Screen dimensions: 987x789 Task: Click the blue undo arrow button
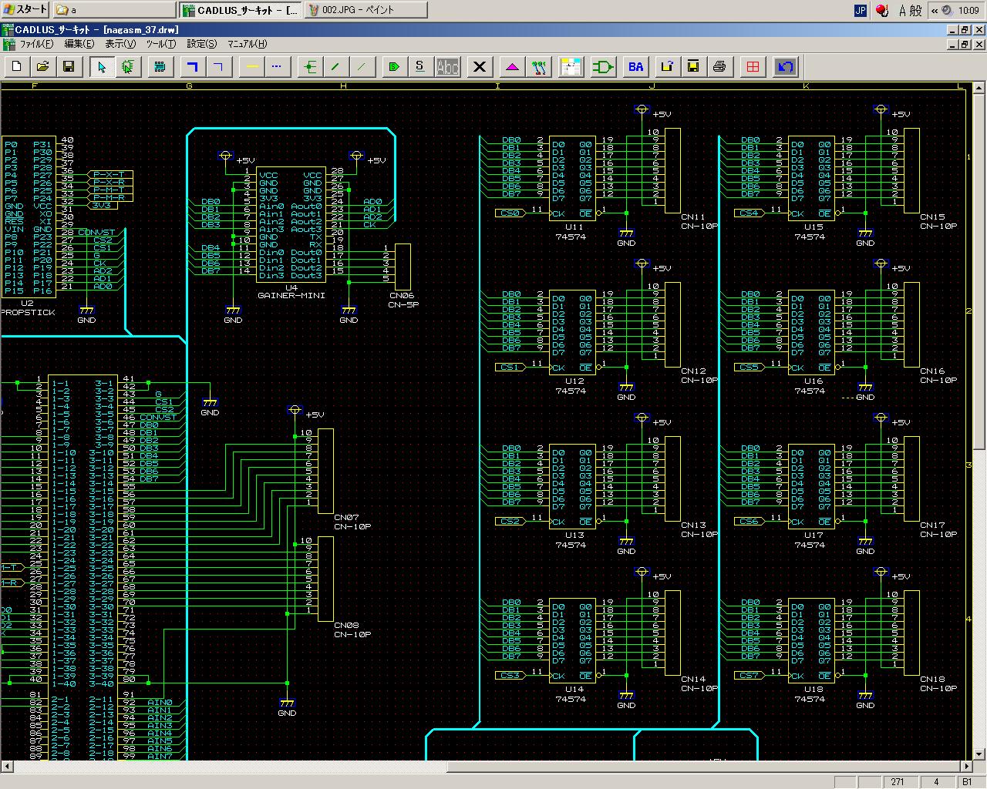click(785, 67)
